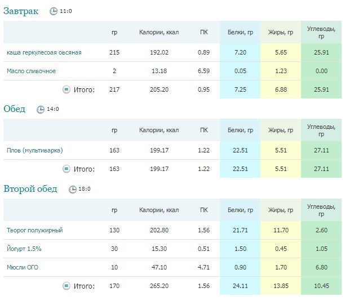
Task: Click the clock icon next to Обед
Action: pos(41,109)
